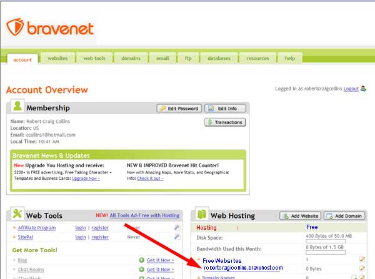375x279 pixels.
Task: Select the ftp tab
Action: (188, 58)
